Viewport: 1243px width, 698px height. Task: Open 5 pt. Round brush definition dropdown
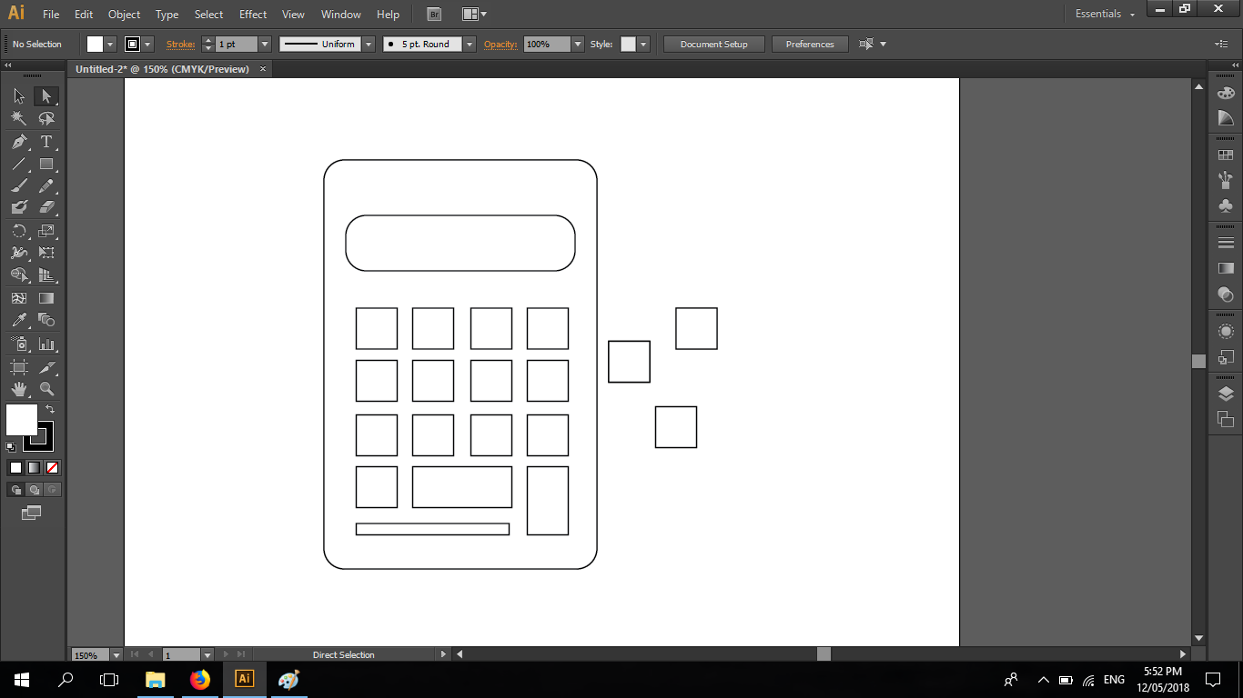coord(470,44)
